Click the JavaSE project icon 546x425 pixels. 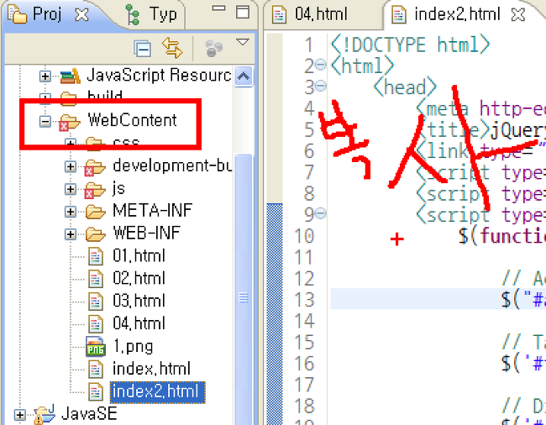click(45, 415)
